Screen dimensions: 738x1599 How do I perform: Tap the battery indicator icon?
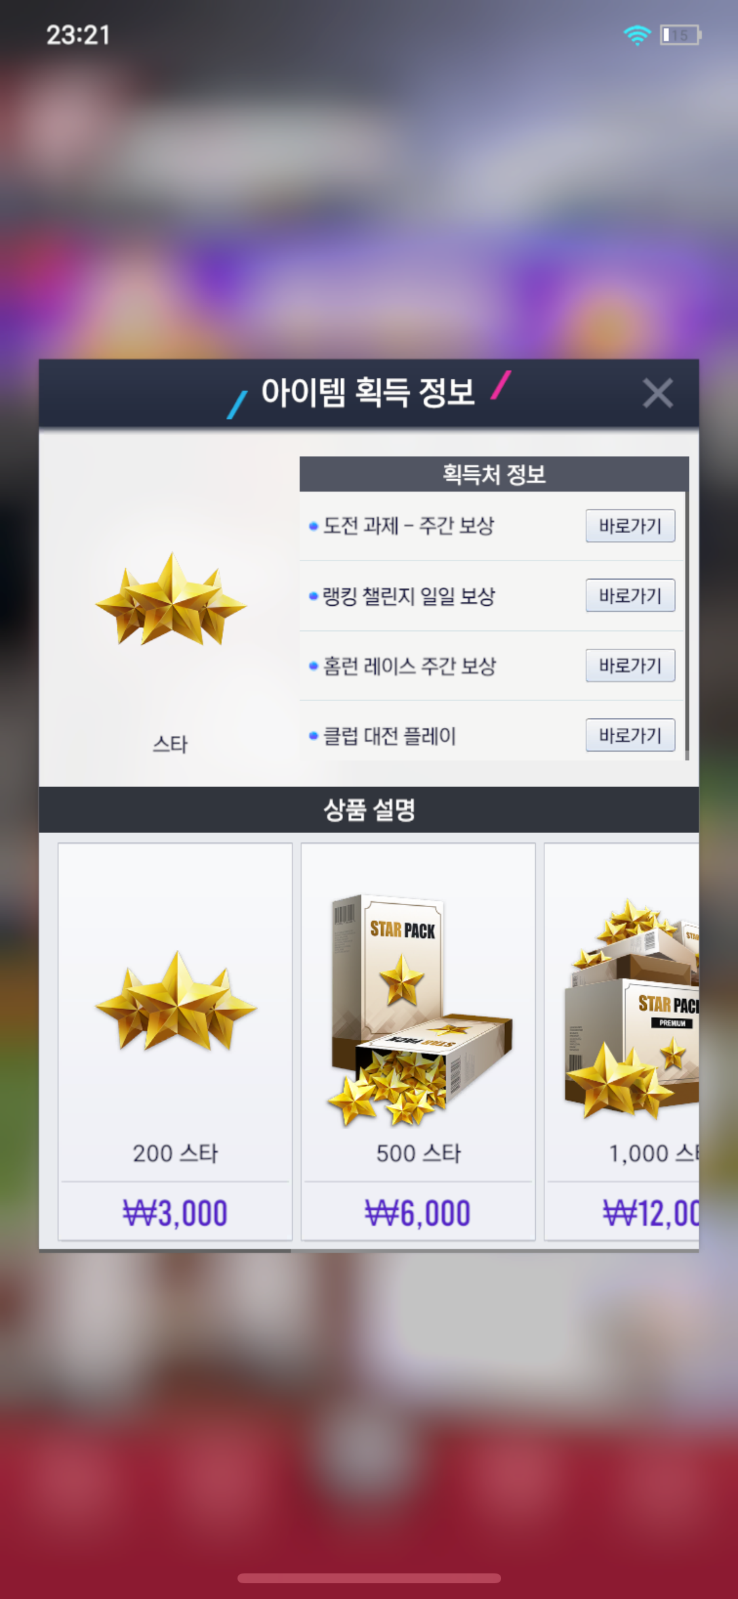click(x=681, y=35)
